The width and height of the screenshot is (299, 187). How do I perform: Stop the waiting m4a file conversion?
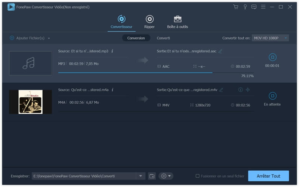pyautogui.click(x=272, y=96)
